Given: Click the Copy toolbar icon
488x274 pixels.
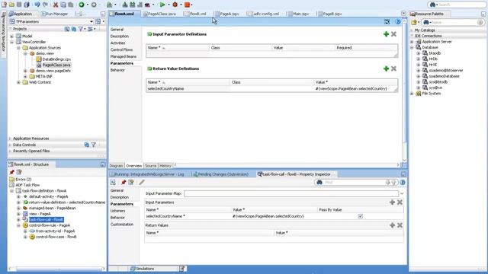Looking at the screenshot, I should [63, 5].
